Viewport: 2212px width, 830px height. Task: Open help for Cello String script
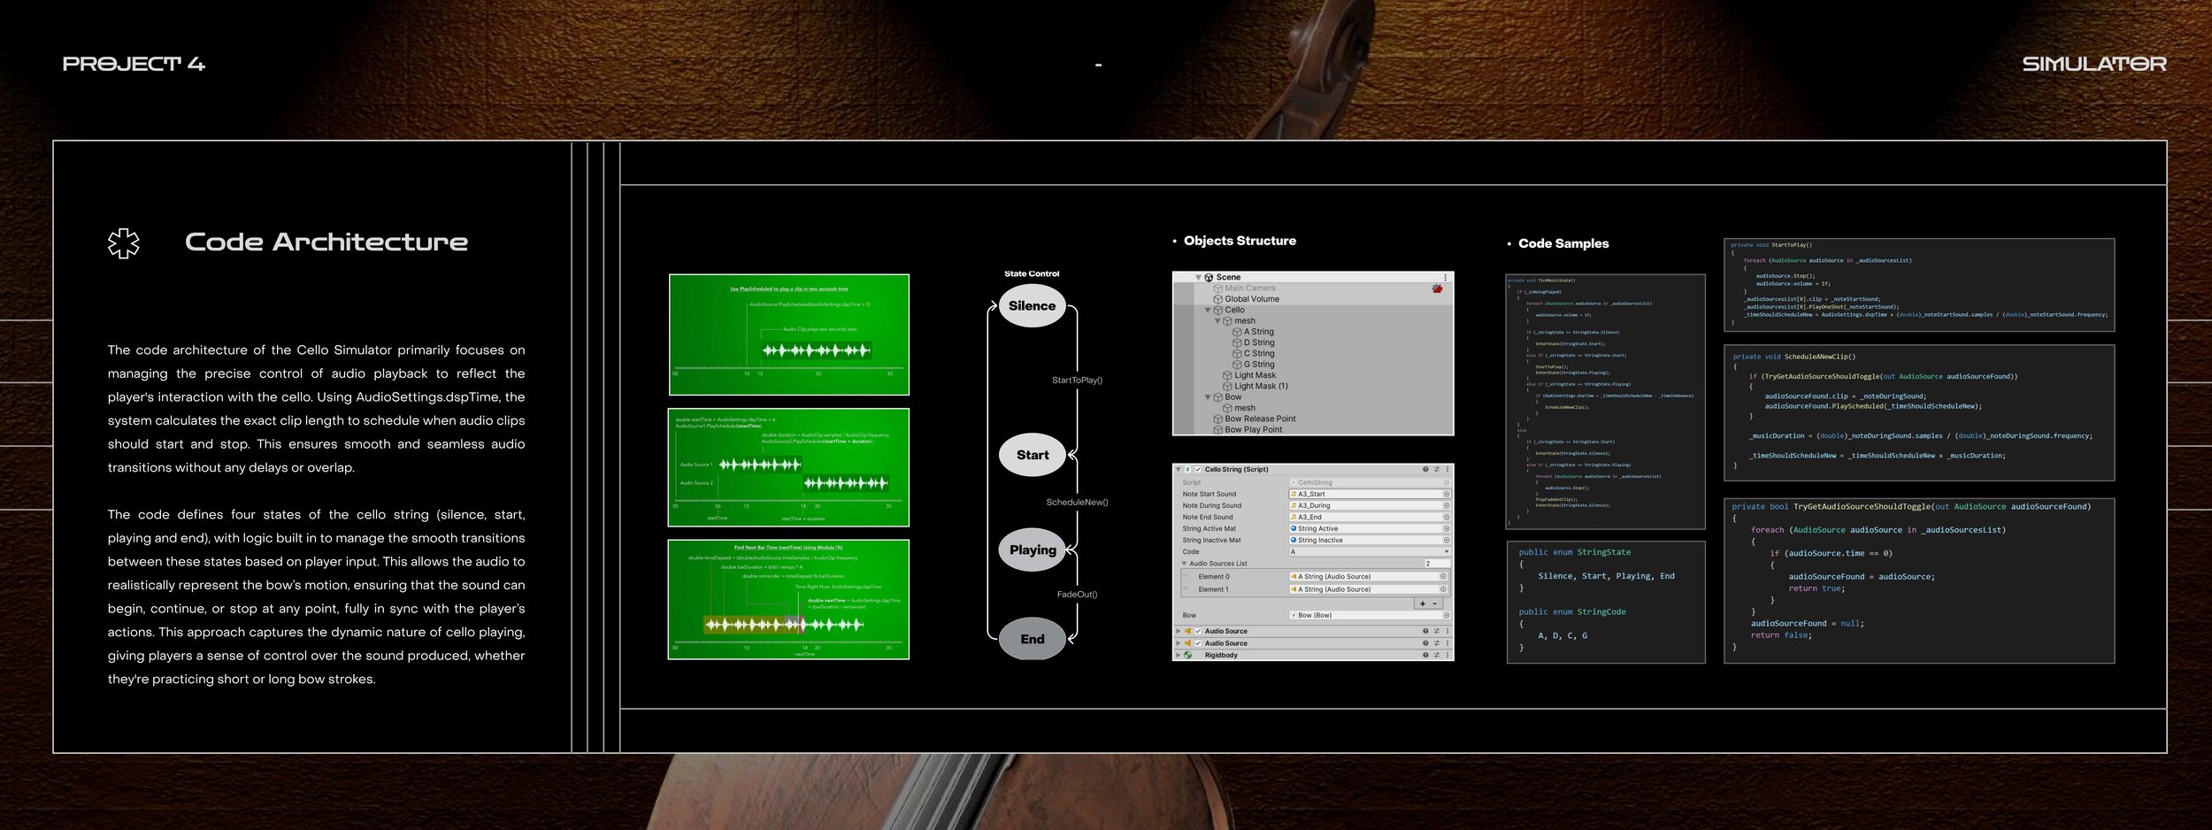tap(1425, 469)
